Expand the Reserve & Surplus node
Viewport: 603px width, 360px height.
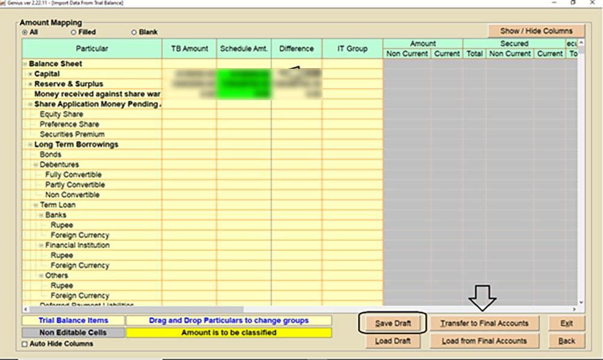tap(30, 84)
